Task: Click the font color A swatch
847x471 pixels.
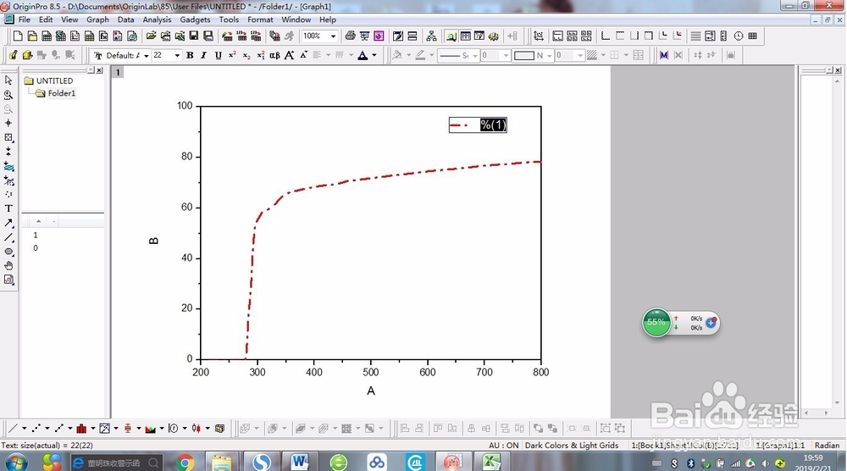Action: coord(363,55)
